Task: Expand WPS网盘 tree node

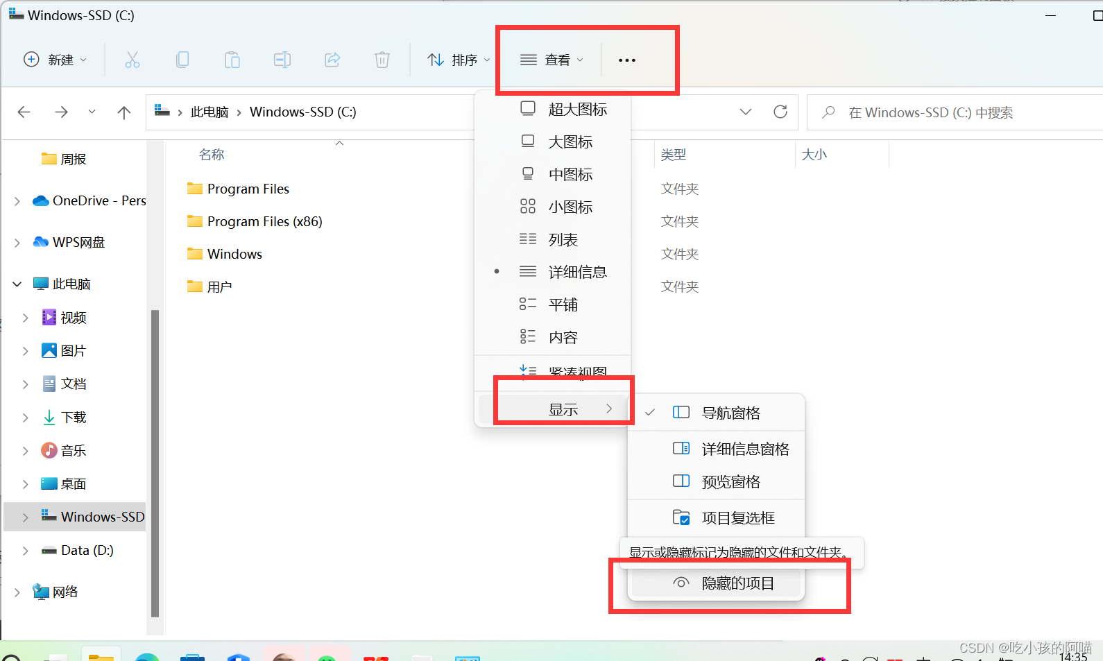Action: click(17, 243)
